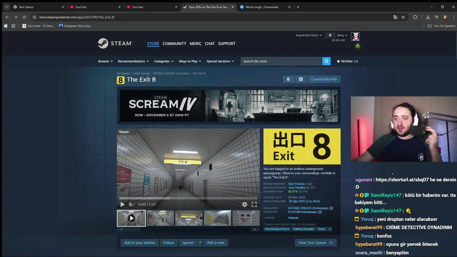This screenshot has height=257, width=457.
Task: Open the translate page icon in the address bar
Action: pos(395,17)
